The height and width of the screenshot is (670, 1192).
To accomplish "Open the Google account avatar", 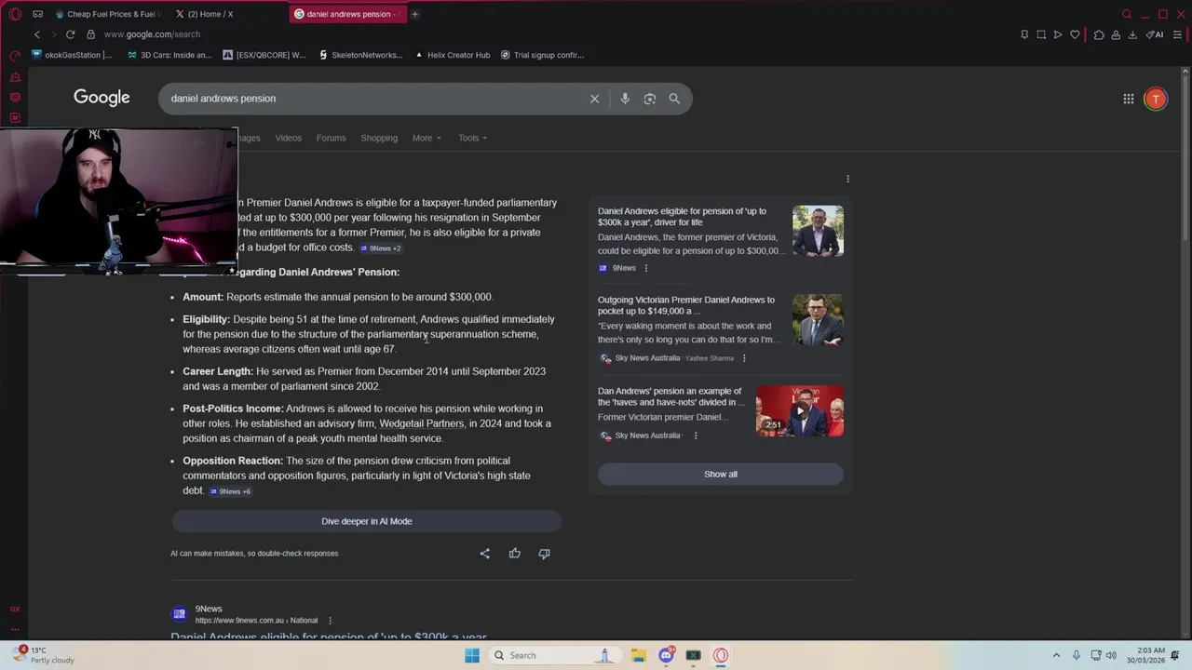I will click(x=1155, y=99).
